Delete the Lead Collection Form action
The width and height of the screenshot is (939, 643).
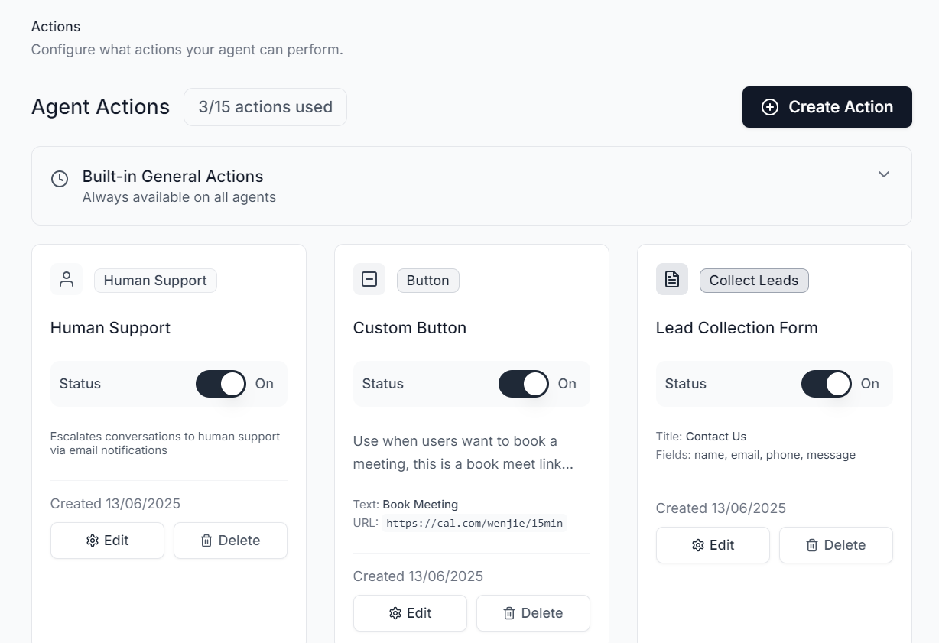point(836,545)
